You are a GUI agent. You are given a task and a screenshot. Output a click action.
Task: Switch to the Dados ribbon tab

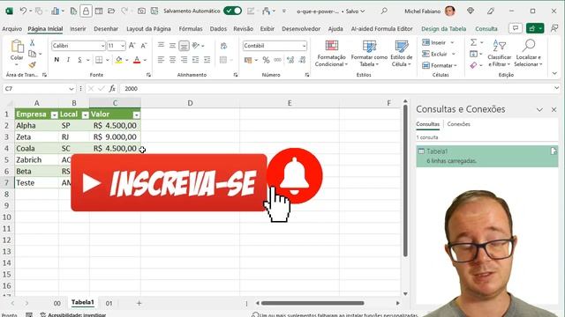click(218, 29)
